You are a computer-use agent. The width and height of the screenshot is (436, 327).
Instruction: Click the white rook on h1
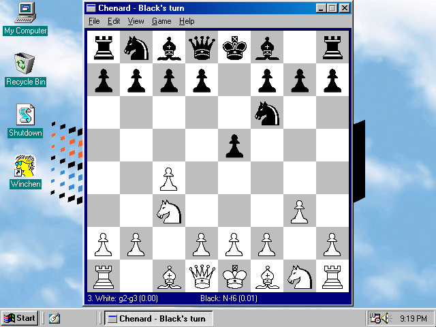[x=332, y=277]
